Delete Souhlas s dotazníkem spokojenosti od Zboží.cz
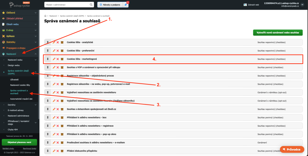Viewport: 308px width, 156px height. click(58, 109)
